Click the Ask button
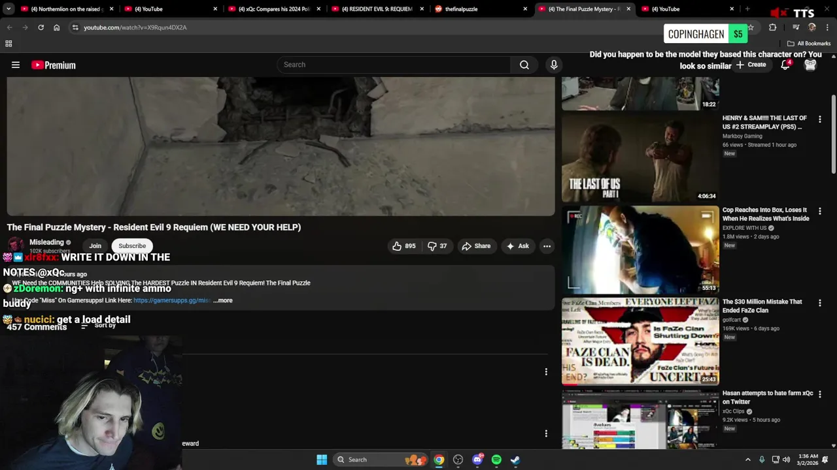The height and width of the screenshot is (470, 837). coord(517,246)
